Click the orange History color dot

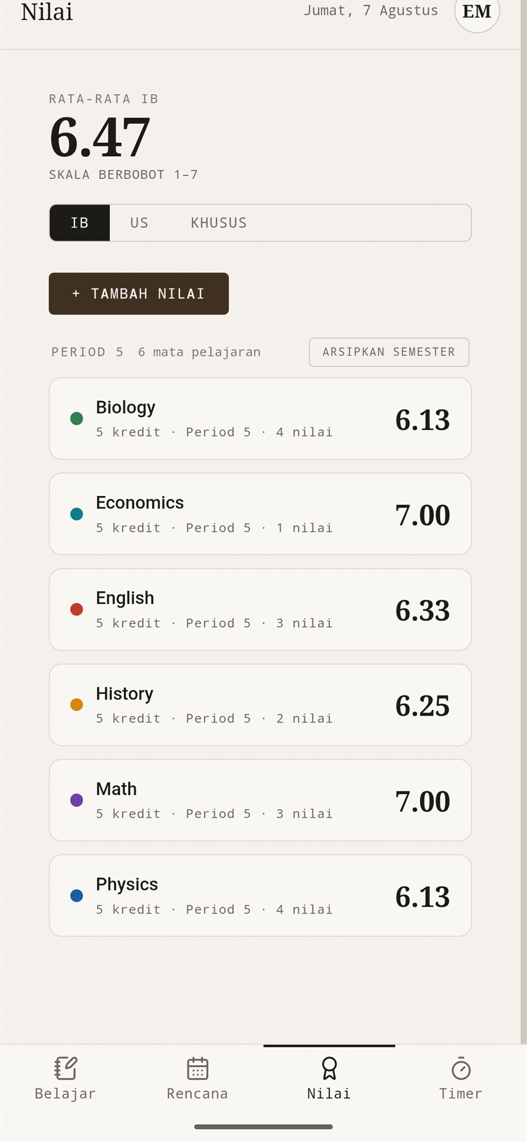click(x=76, y=704)
